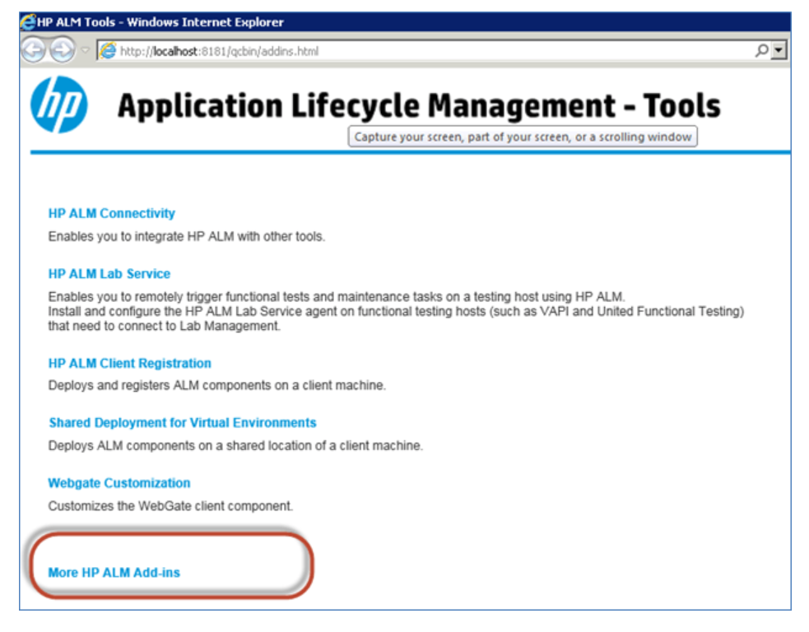Click the Internet Explorer page icon in address bar
This screenshot has width=809, height=632.
tap(108, 50)
